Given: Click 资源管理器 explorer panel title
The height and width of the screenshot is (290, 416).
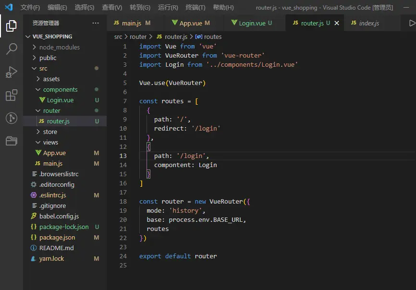Looking at the screenshot, I should coord(46,23).
